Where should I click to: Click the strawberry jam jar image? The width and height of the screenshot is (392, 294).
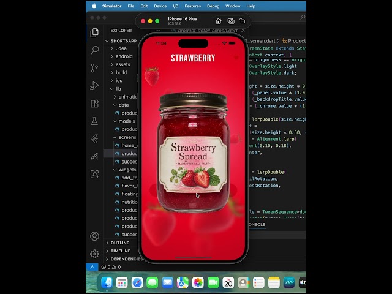pyautogui.click(x=193, y=153)
